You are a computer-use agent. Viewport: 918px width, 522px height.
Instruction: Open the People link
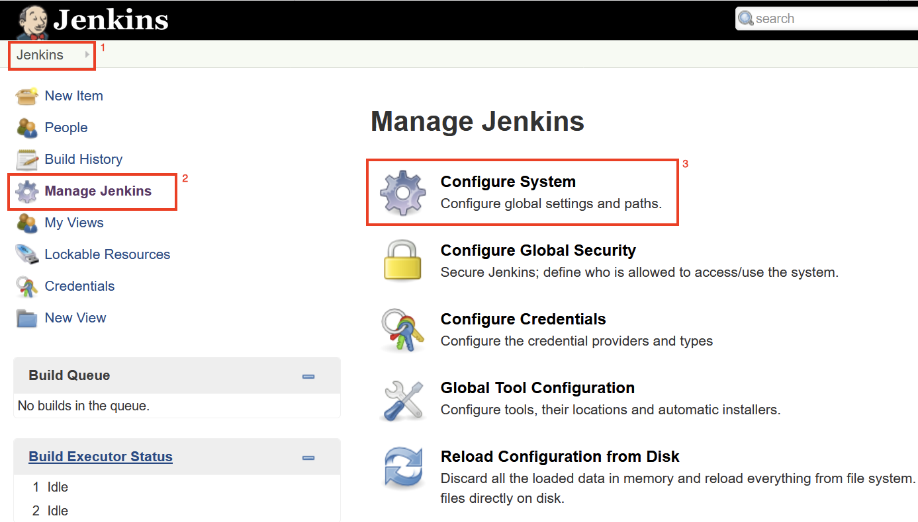click(x=66, y=128)
